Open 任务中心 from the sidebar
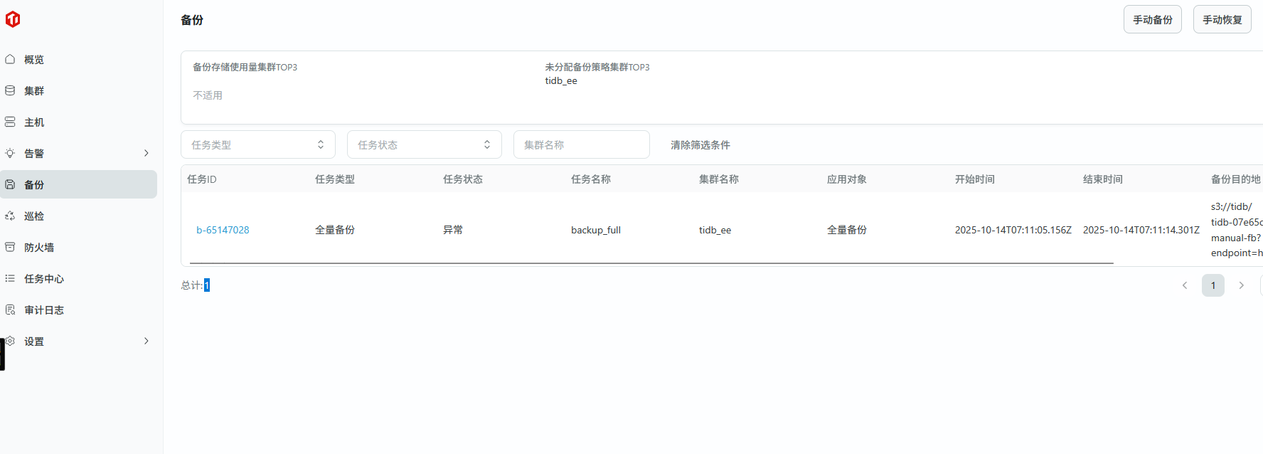1263x454 pixels. tap(44, 279)
